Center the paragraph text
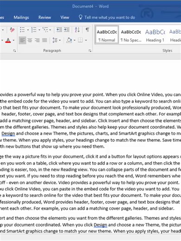This screenshot has width=181, height=241. coord(30,40)
